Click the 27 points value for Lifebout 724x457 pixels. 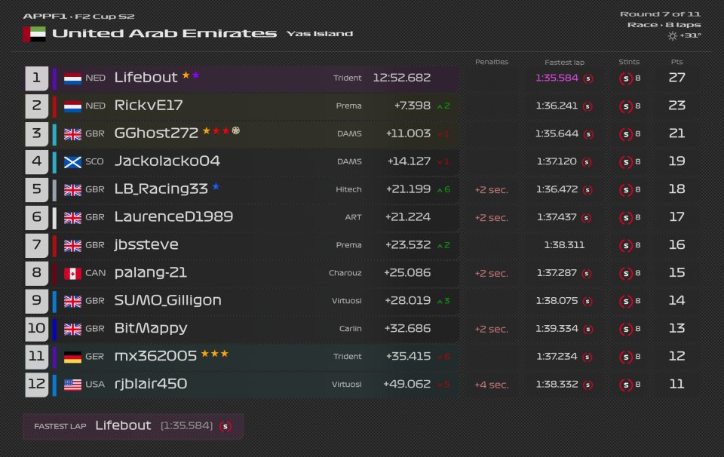[x=676, y=78]
